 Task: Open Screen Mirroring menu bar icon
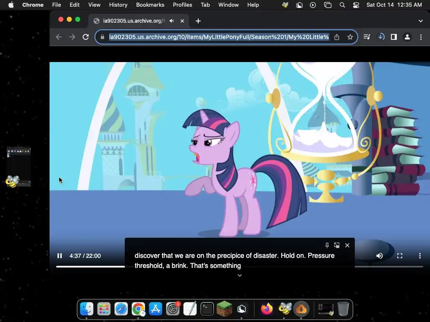[328, 5]
